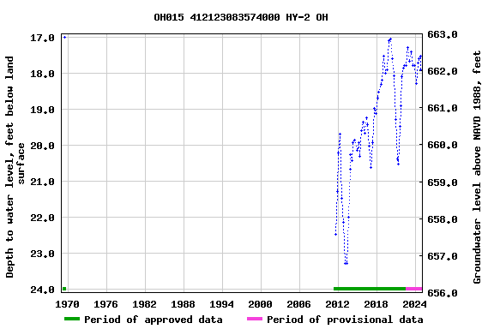Screen dimensions: 494x329
Task: Click the Depth to water level axis title
Action: click(x=15, y=167)
